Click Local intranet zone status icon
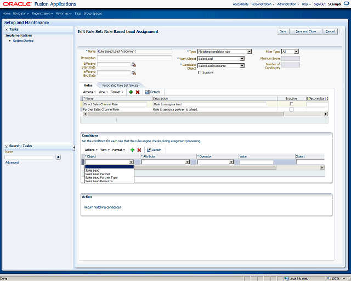Viewport: 351px width, 281px height. point(286,279)
